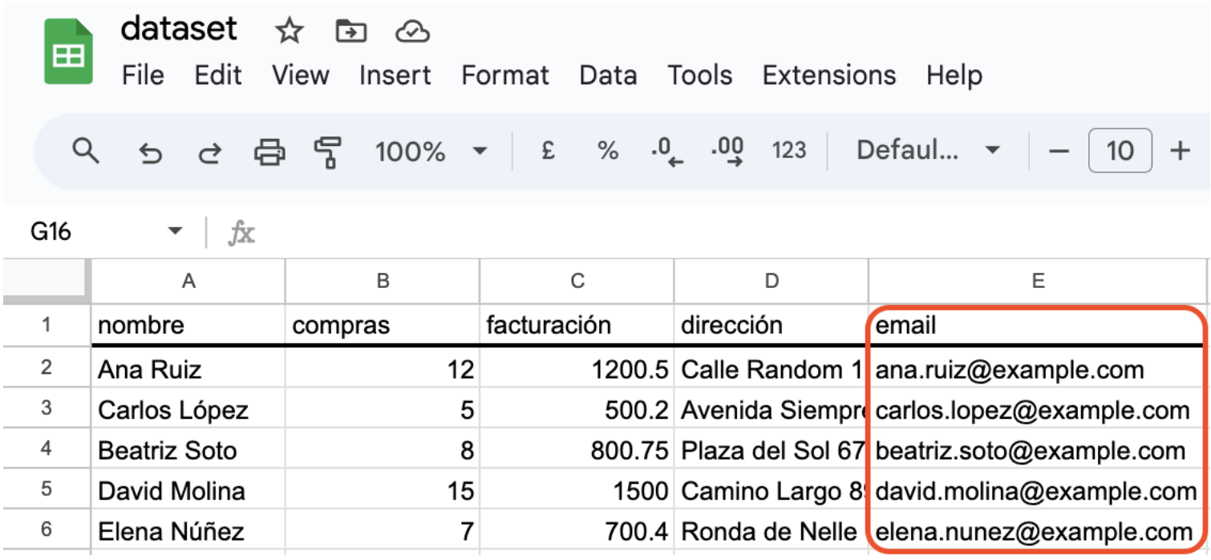Open the Default font dropdown
Screen dimensions: 1211x560
point(928,151)
